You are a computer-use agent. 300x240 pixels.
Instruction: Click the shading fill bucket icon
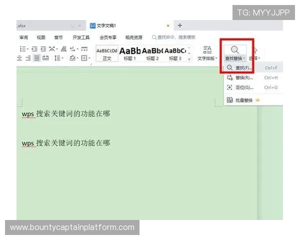coord(72,58)
